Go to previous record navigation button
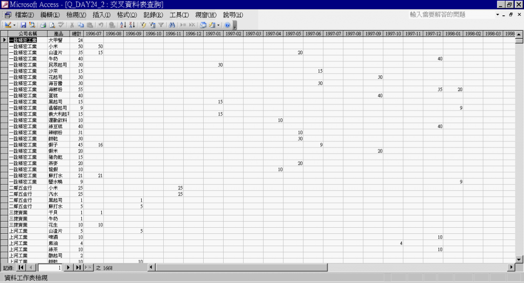 [x=31, y=268]
